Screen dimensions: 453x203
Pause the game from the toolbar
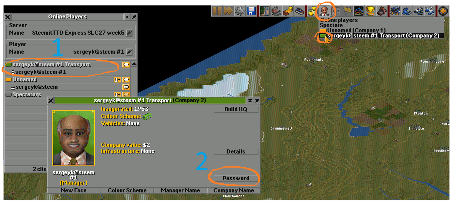click(x=217, y=11)
